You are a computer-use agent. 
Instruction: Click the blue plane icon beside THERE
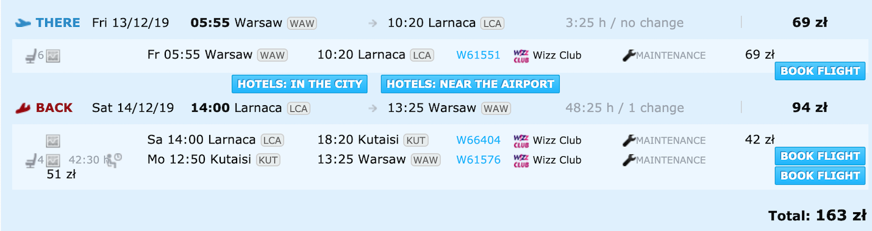pos(23,23)
